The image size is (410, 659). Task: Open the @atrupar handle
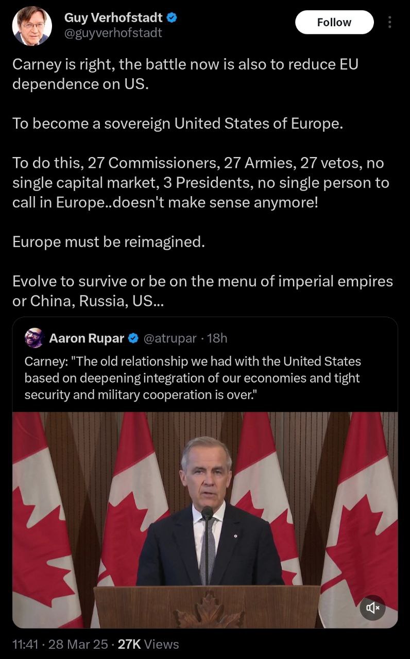[x=169, y=338]
